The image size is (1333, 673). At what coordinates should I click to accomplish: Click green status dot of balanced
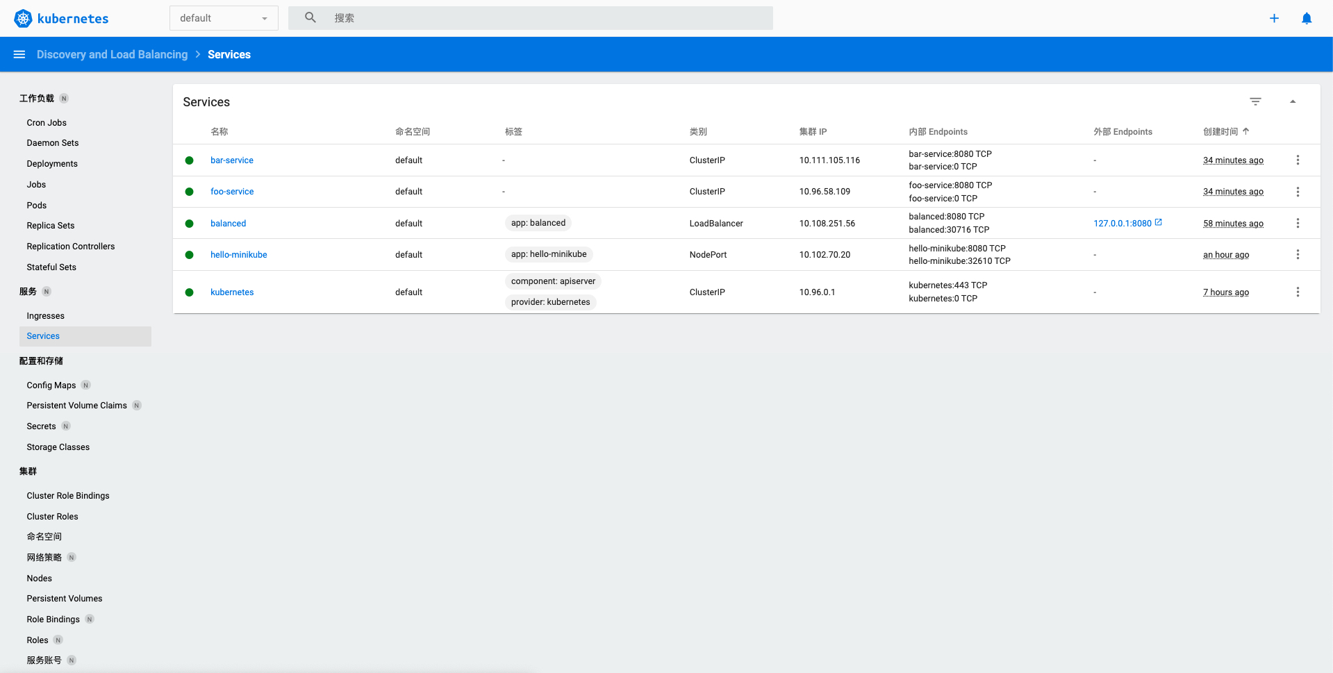[189, 224]
